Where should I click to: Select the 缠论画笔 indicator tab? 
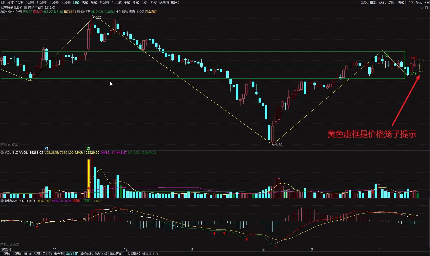(x=116, y=254)
